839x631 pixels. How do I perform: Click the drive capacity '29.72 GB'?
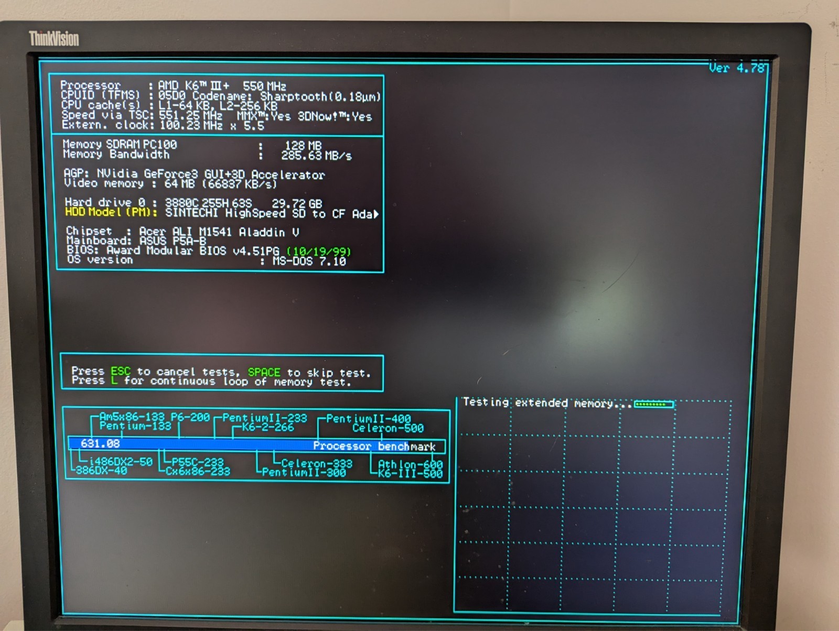tap(297, 203)
